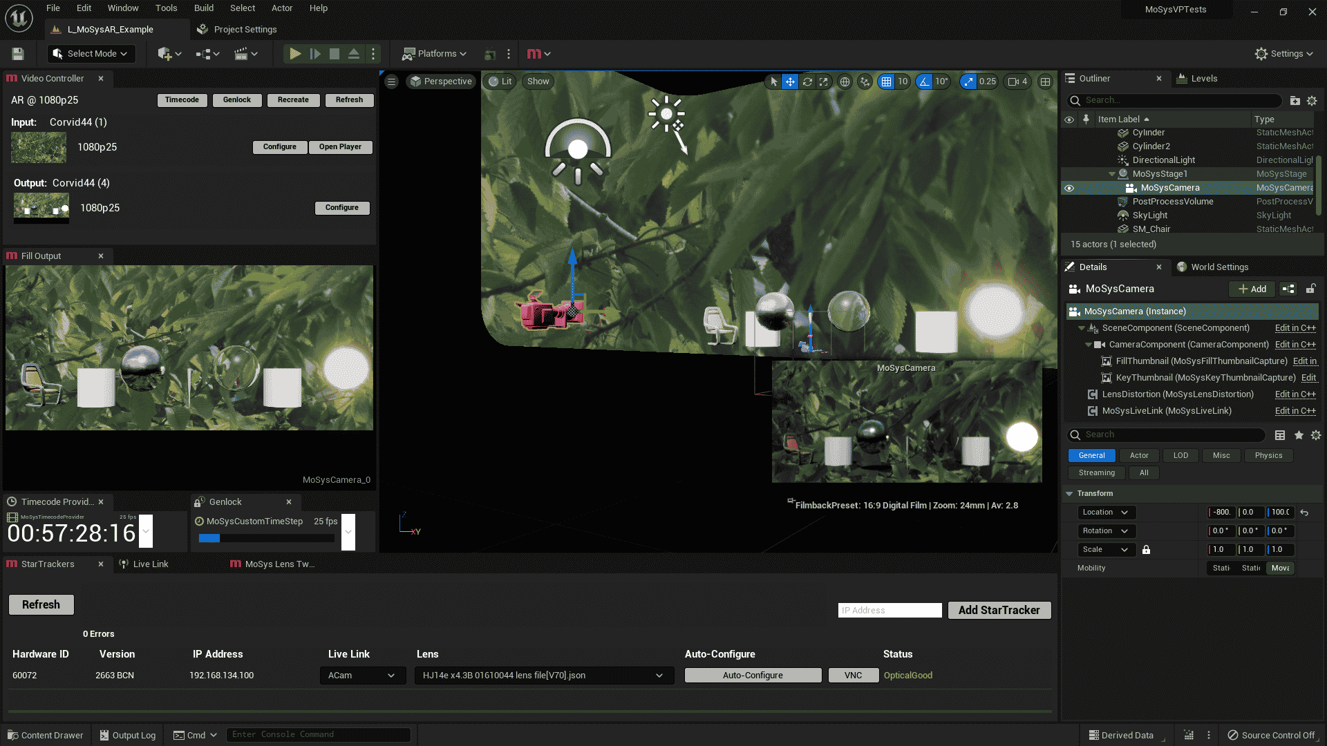Open Outliner settings gear
1327x746 pixels.
point(1312,101)
